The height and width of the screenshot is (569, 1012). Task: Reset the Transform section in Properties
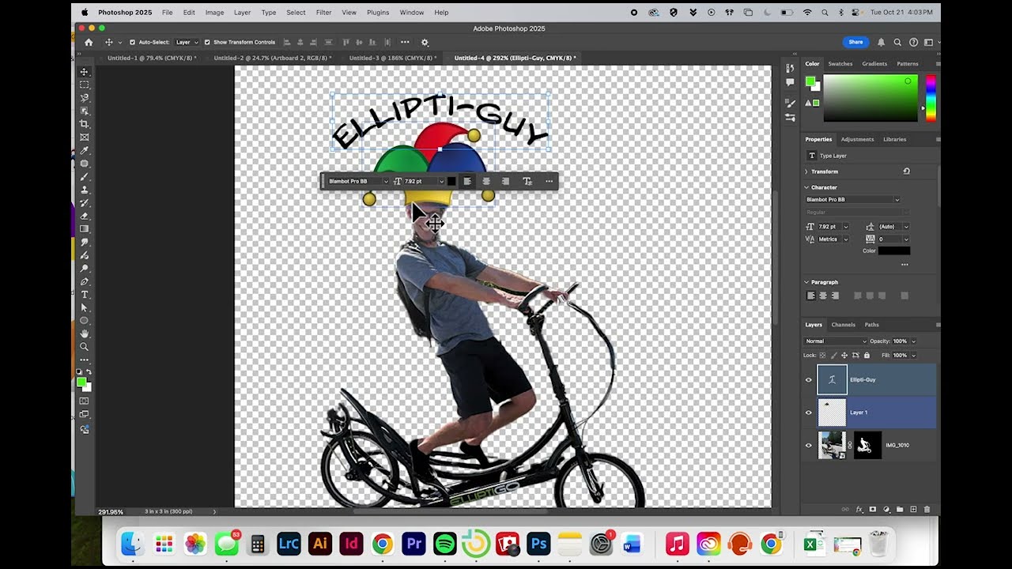[x=906, y=171]
